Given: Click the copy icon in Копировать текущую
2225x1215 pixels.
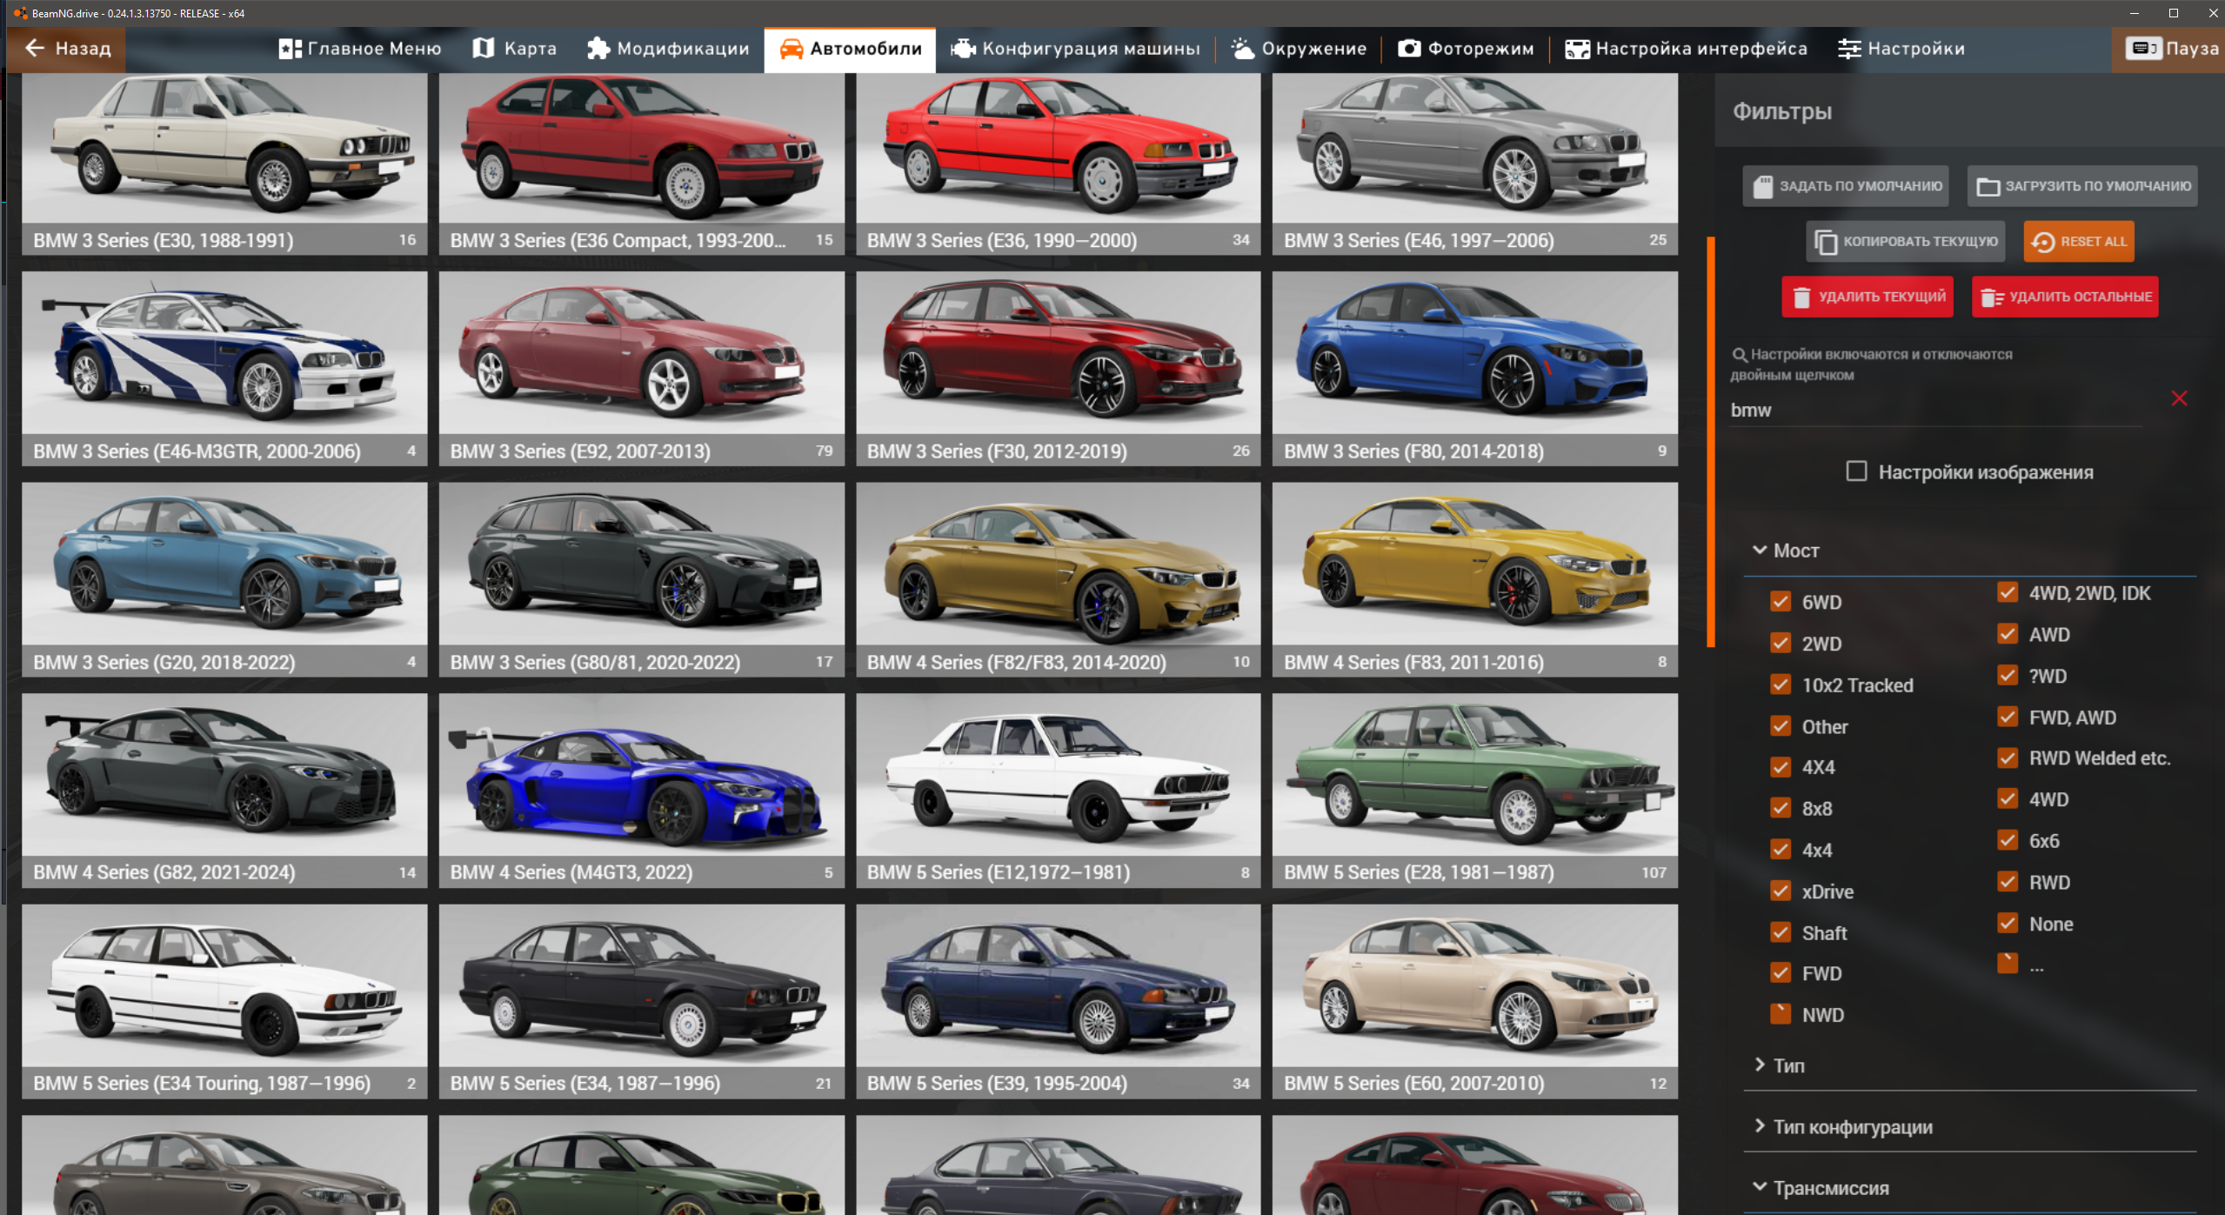Looking at the screenshot, I should pos(1826,242).
